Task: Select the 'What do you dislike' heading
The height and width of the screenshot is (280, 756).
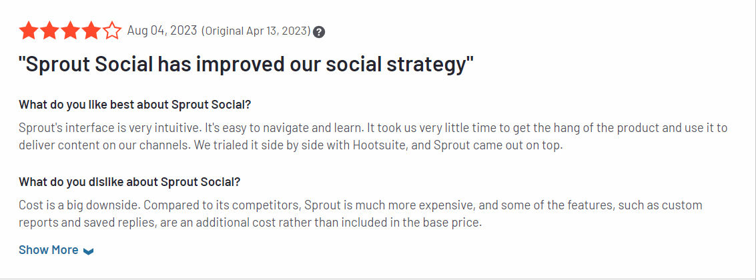Action: (x=129, y=182)
